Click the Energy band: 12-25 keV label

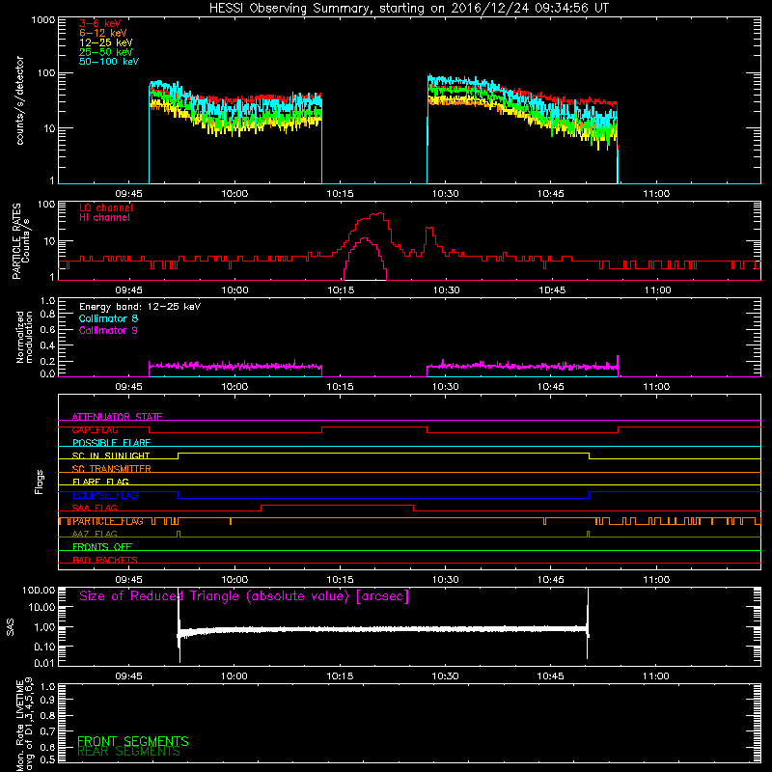tap(140, 307)
